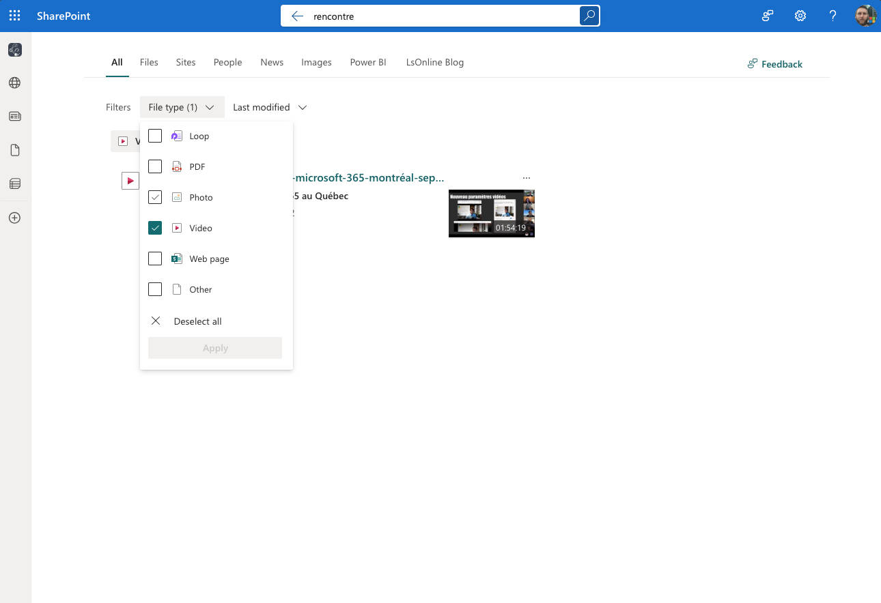Open the Viva Connections icon in header

pos(768,16)
